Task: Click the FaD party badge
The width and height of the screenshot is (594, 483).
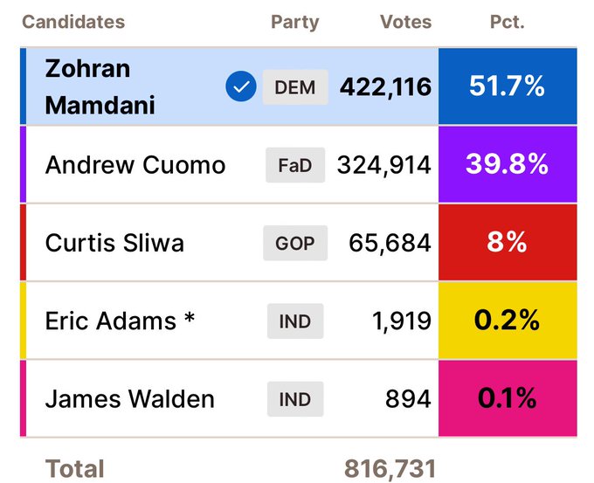Action: point(295,165)
